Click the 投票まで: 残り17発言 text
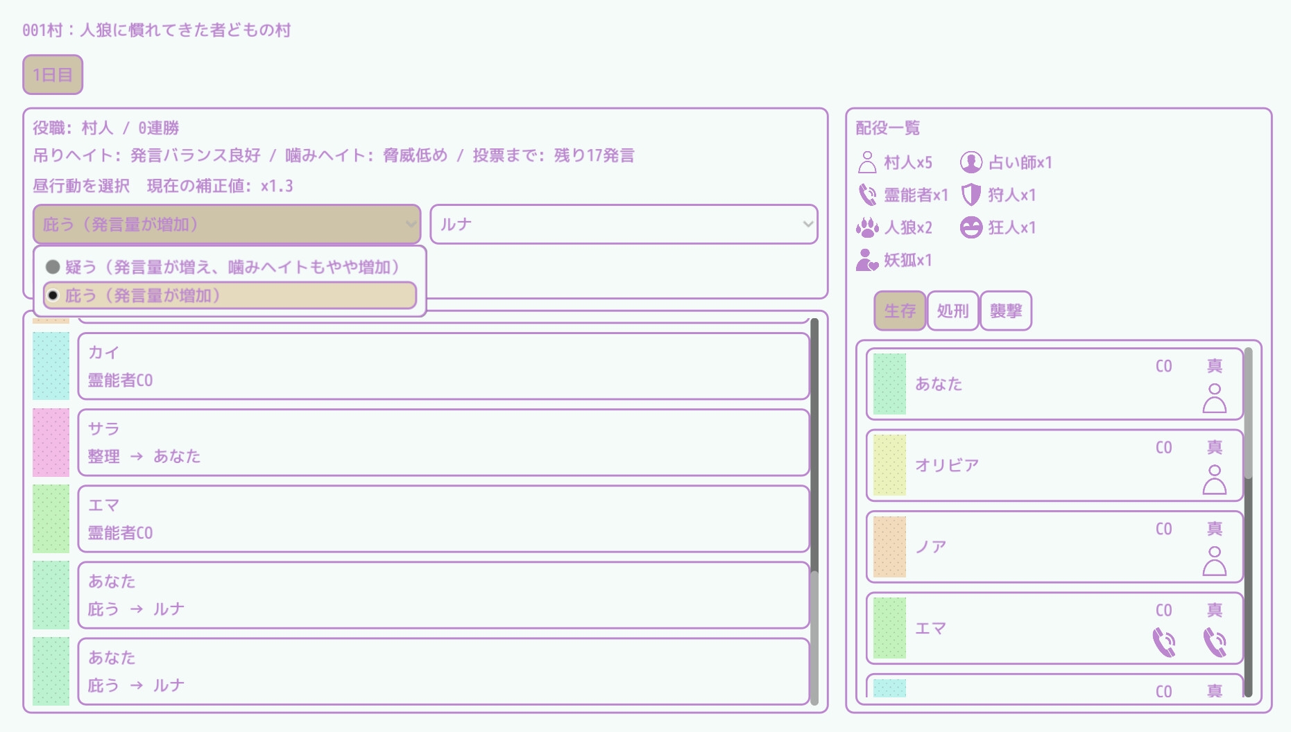The image size is (1291, 732). tap(554, 155)
